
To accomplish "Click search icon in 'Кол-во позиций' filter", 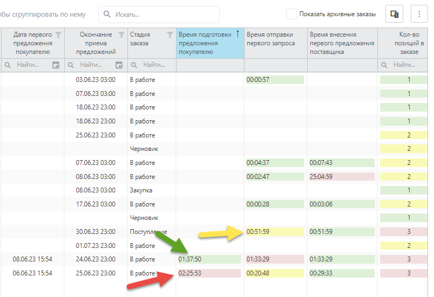I will point(385,65).
